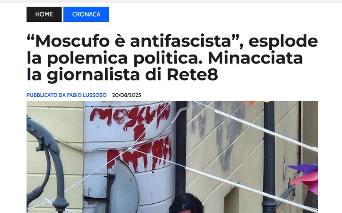Open the main article photo
This screenshot has height=213, width=342.
coord(172,157)
